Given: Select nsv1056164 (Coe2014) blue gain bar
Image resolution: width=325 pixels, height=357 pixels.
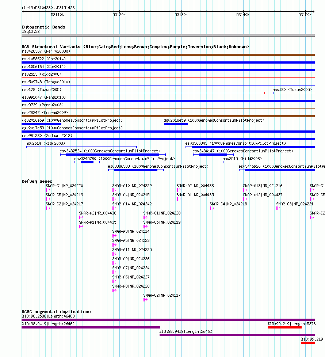Looking at the screenshot, I should pyautogui.click(x=168, y=70).
